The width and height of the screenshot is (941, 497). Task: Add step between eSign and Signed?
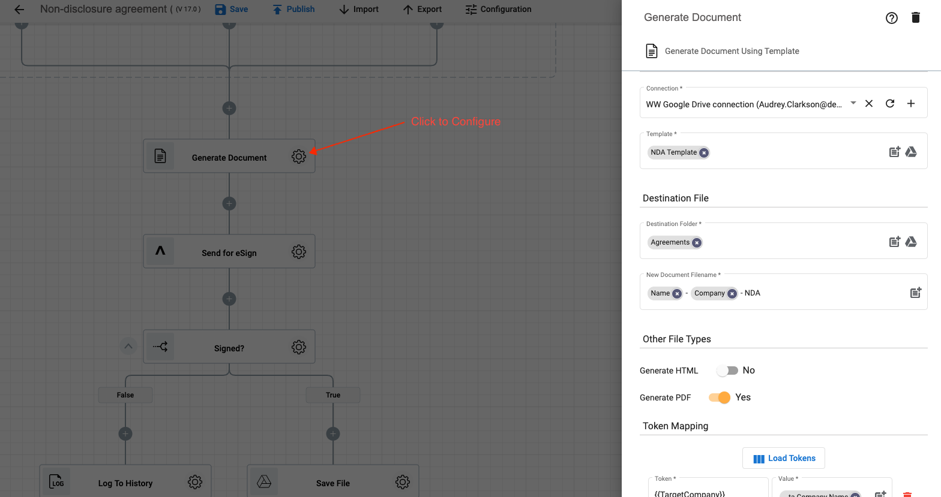point(229,299)
